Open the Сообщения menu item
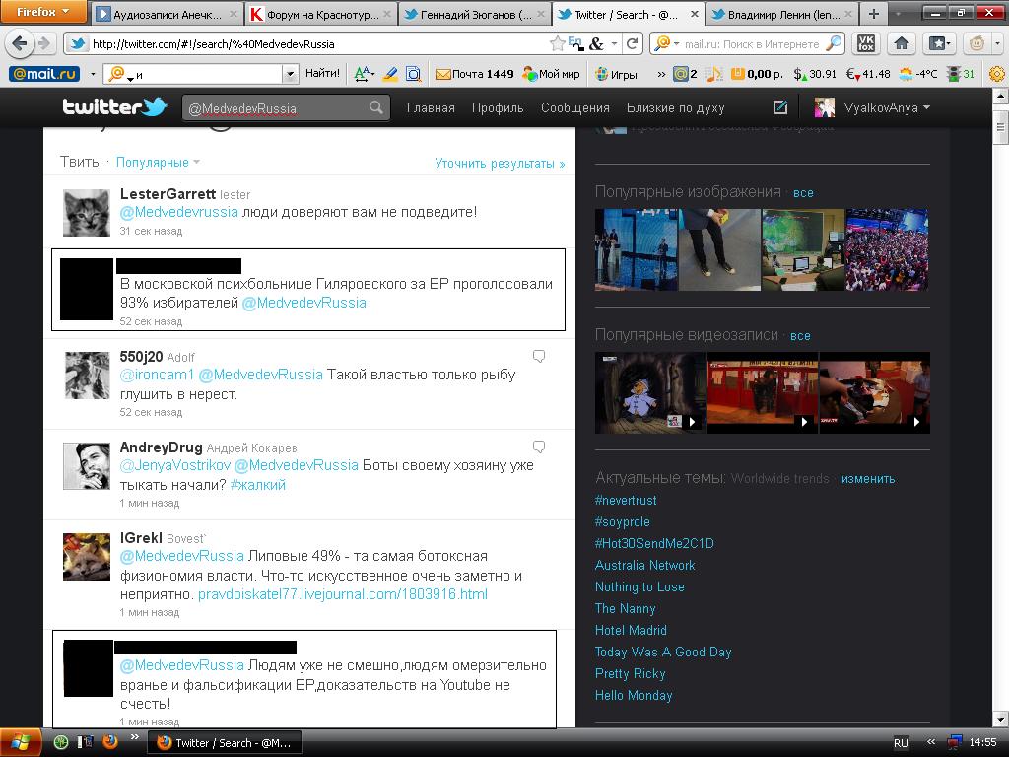1009x757 pixels. (575, 108)
